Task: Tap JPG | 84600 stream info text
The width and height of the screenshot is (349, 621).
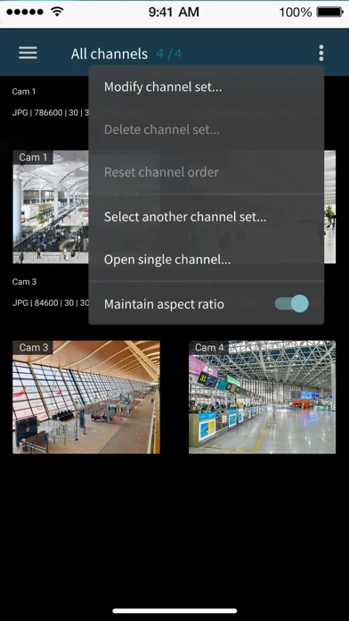Action: (x=50, y=303)
